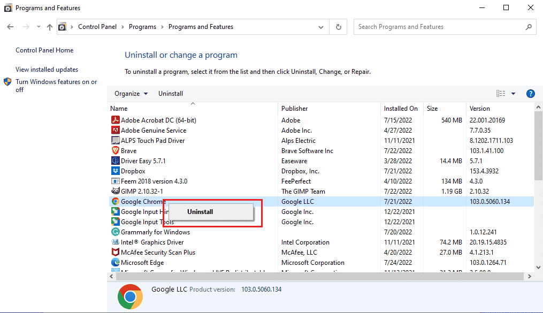The image size is (543, 313).
Task: Choose Uninstall from the context menu
Action: (x=200, y=212)
